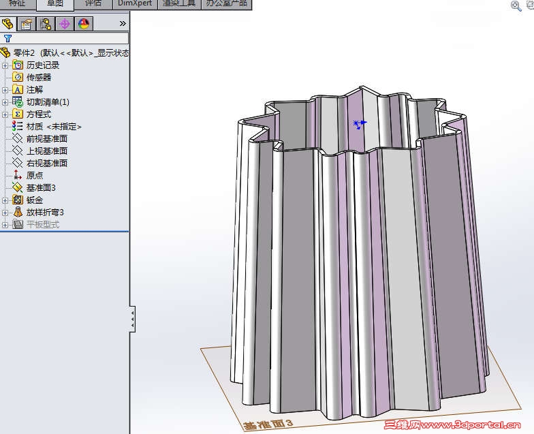Open the DisplayManager color ball tab

84,24
